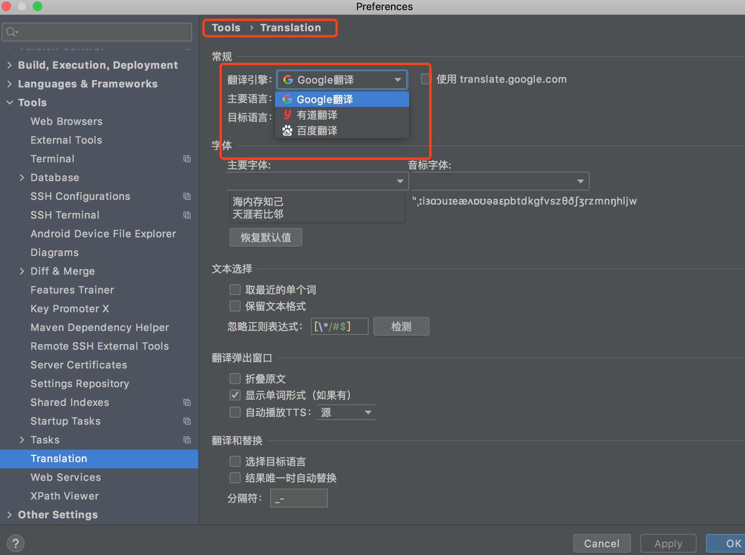Open Diagrams settings page
Screen dimensions: 745x555
pyautogui.click(x=55, y=253)
